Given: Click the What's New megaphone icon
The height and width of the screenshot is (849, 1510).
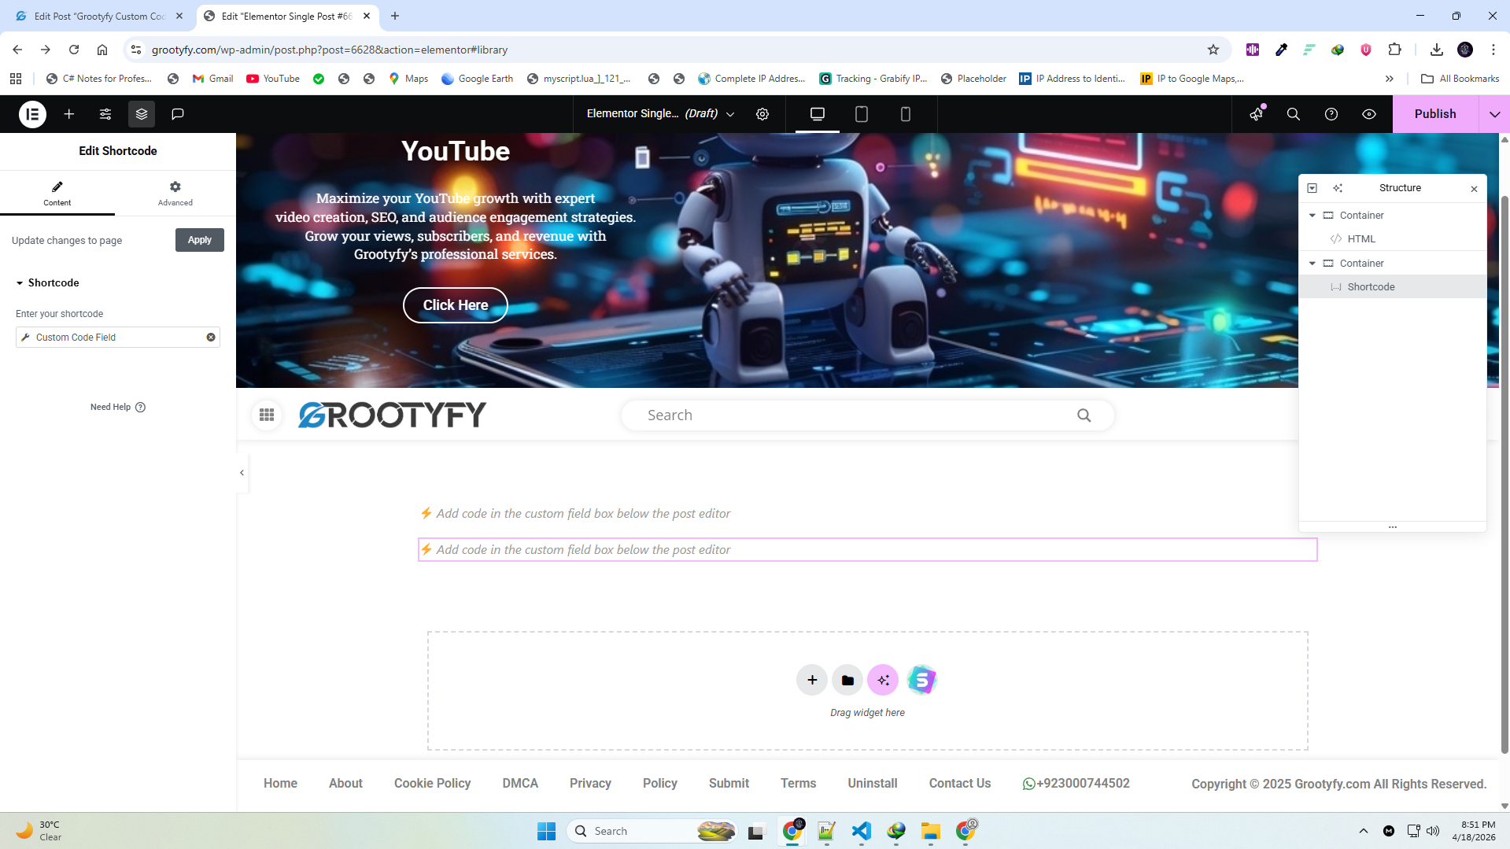Looking at the screenshot, I should click(x=1256, y=114).
